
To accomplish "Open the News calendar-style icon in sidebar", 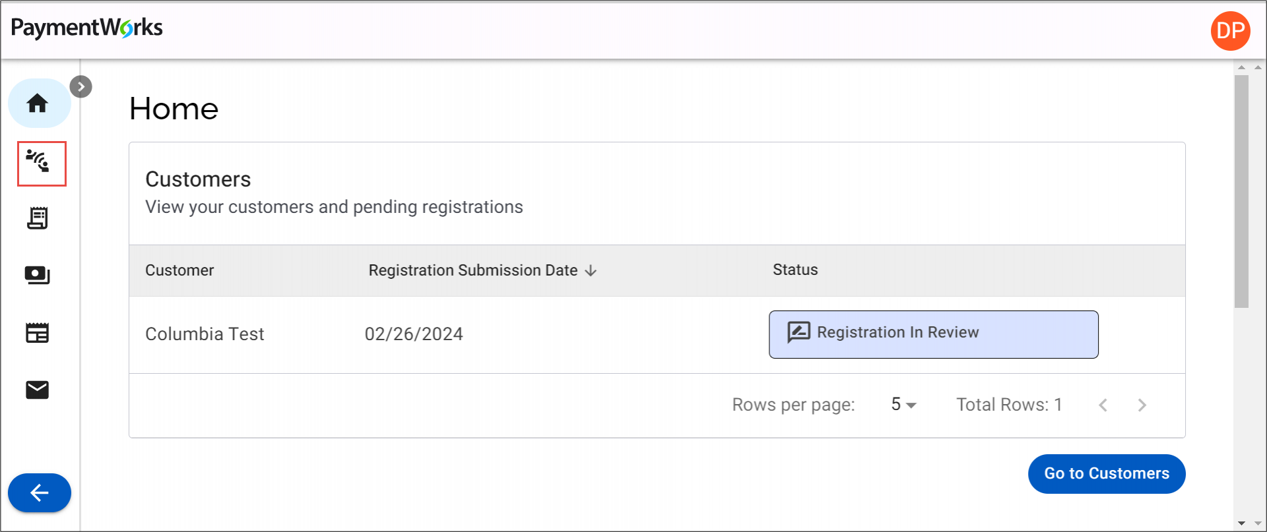I will 38,333.
